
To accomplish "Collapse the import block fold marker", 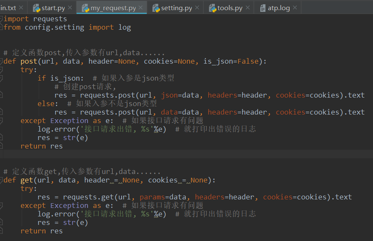I will [1, 19].
